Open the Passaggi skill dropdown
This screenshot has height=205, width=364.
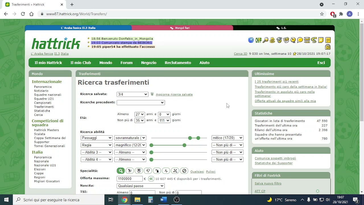(97, 138)
